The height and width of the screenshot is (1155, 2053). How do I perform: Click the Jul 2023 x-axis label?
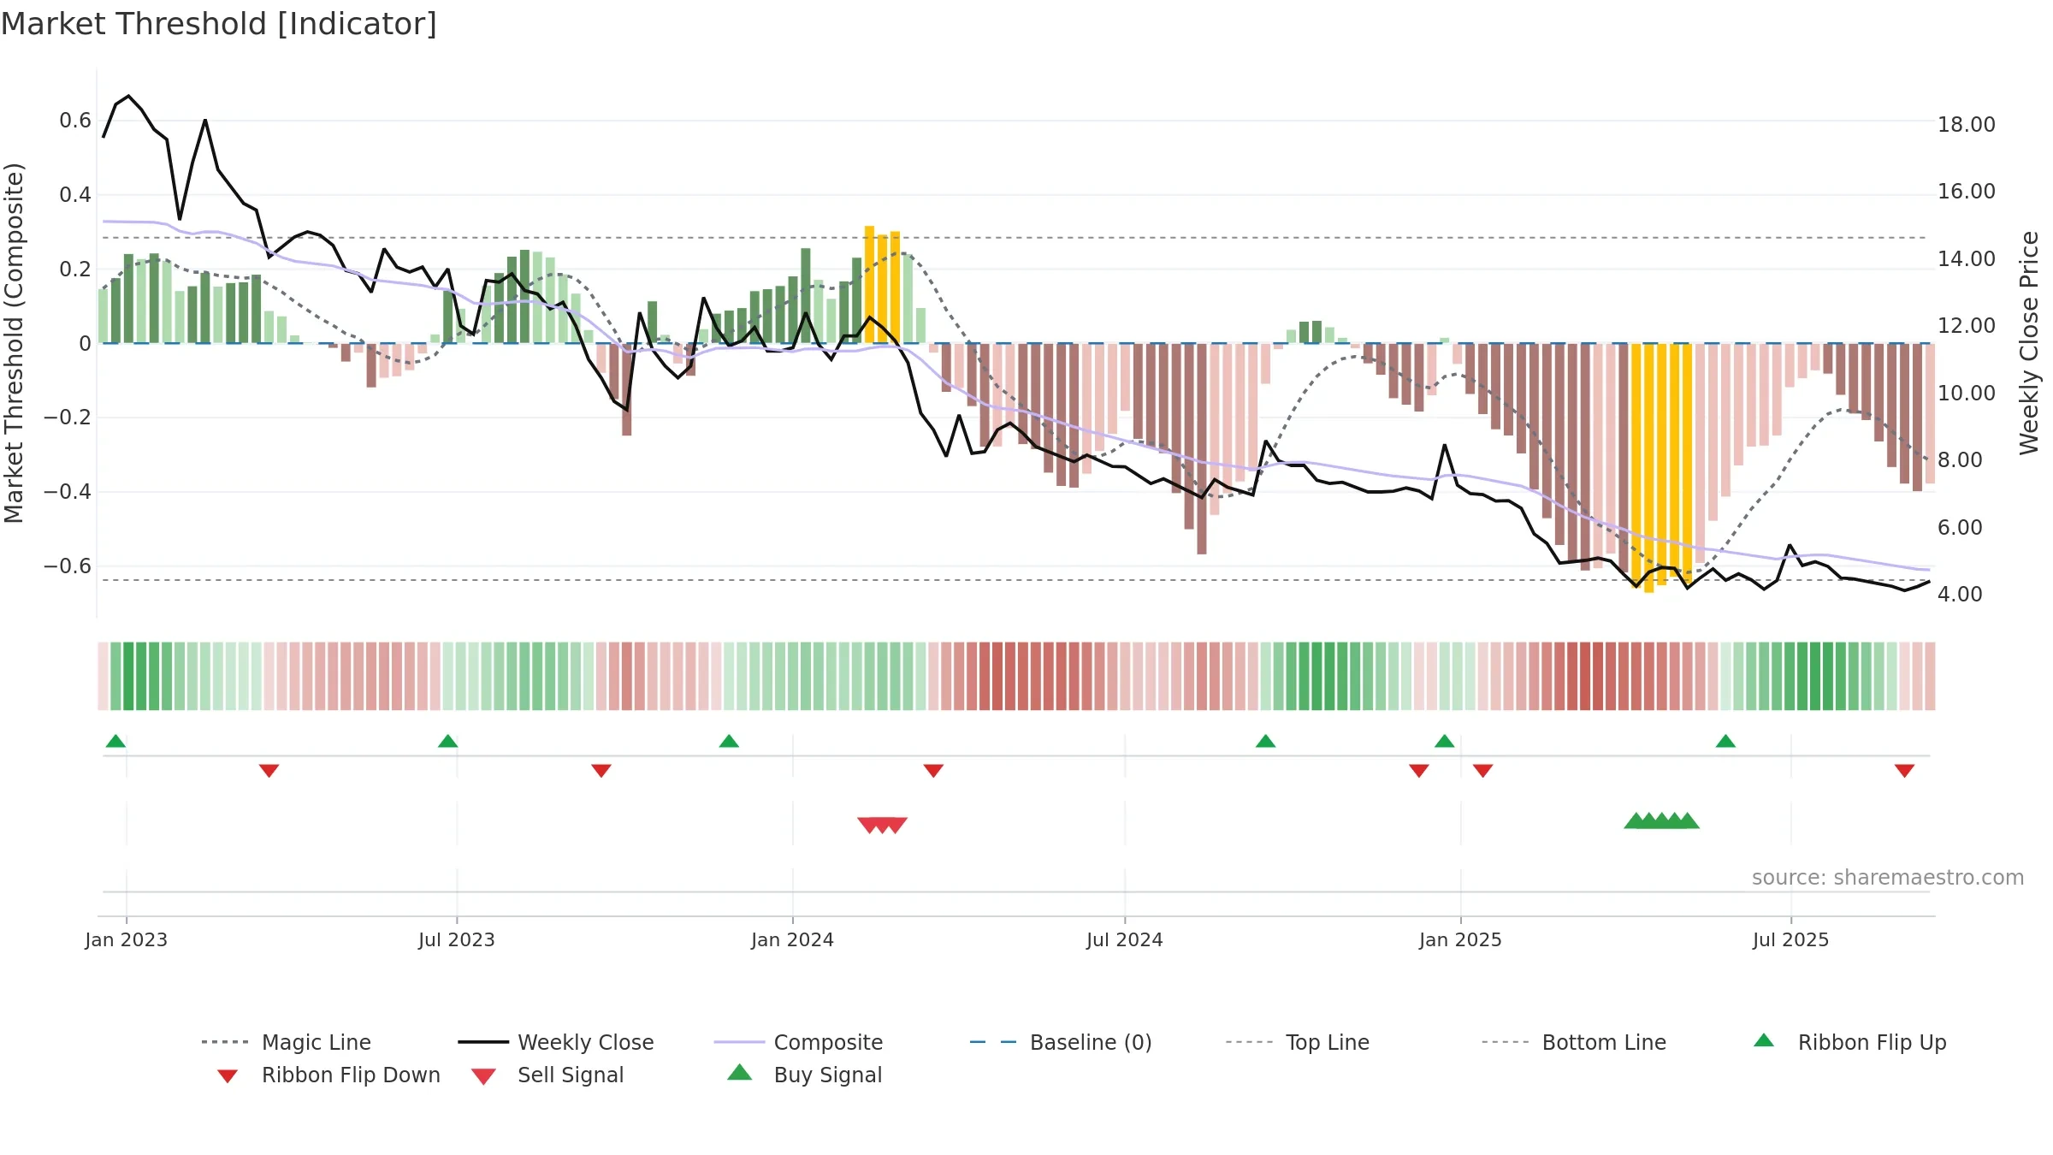pos(457,939)
